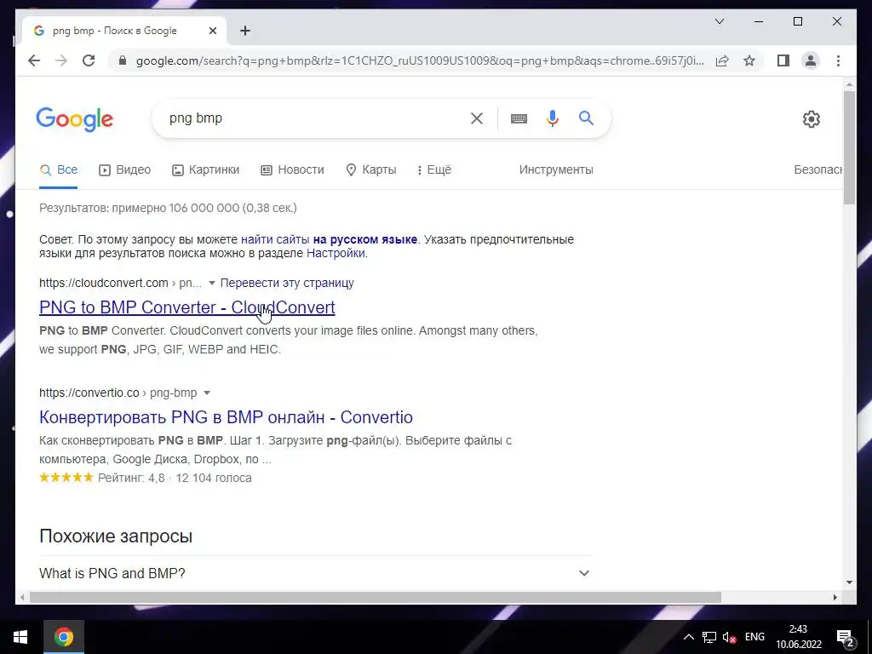The image size is (872, 654).
Task: Open a new browser tab
Action: (245, 31)
